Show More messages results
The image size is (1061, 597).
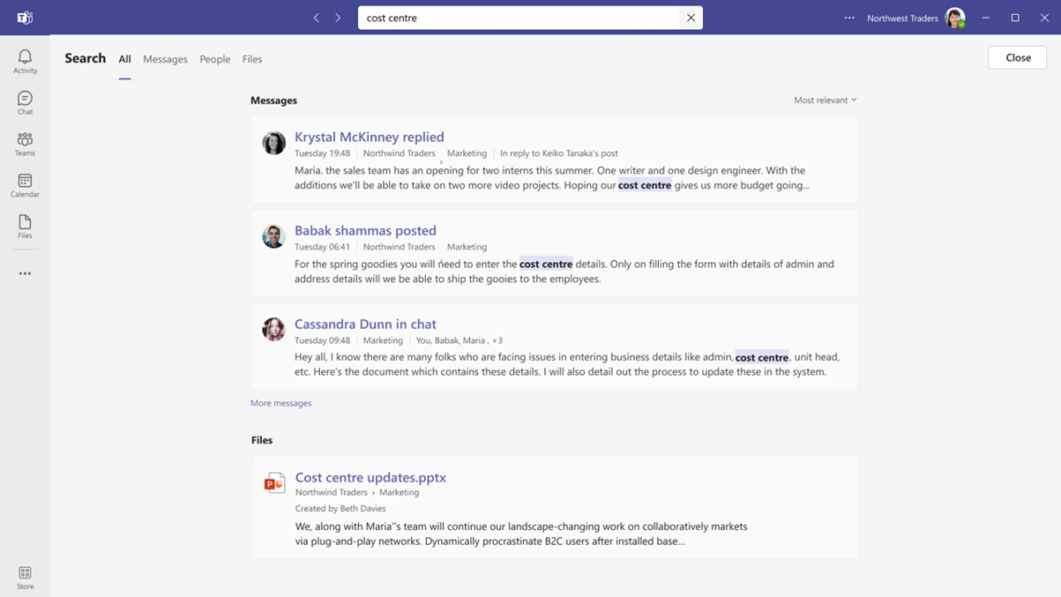coord(280,403)
